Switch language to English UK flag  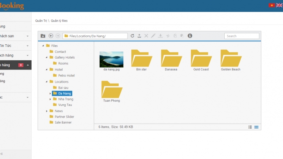point(279,5)
